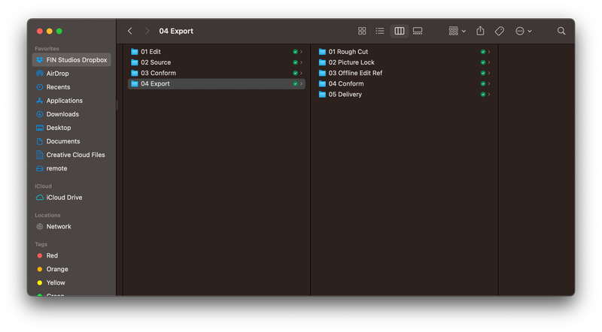Click sync checkmark beside 02 Picture Lock

click(x=483, y=62)
